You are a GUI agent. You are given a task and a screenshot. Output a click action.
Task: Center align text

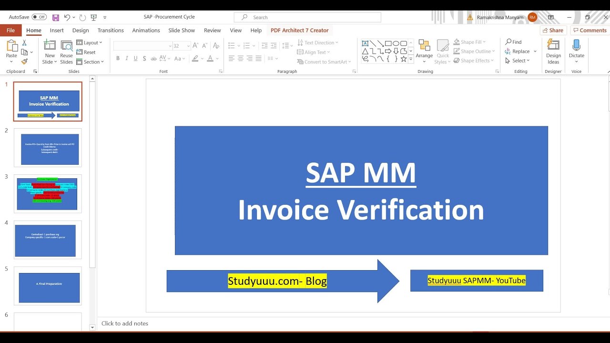coord(240,59)
